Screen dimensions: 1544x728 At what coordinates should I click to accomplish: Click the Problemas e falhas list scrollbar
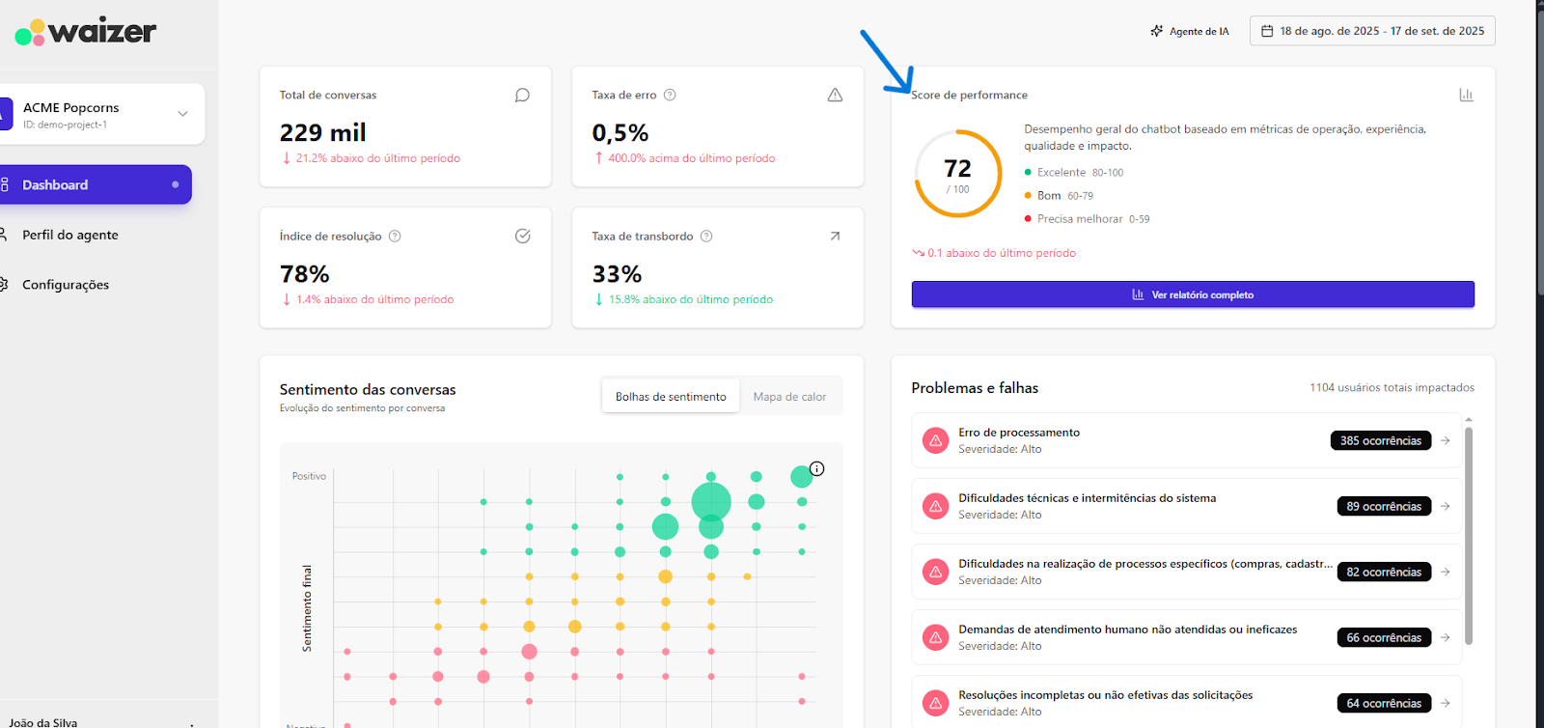pos(1469,534)
